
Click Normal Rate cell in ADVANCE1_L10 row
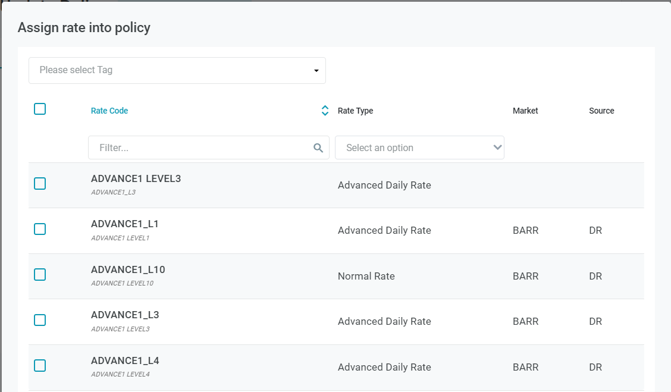(x=366, y=276)
